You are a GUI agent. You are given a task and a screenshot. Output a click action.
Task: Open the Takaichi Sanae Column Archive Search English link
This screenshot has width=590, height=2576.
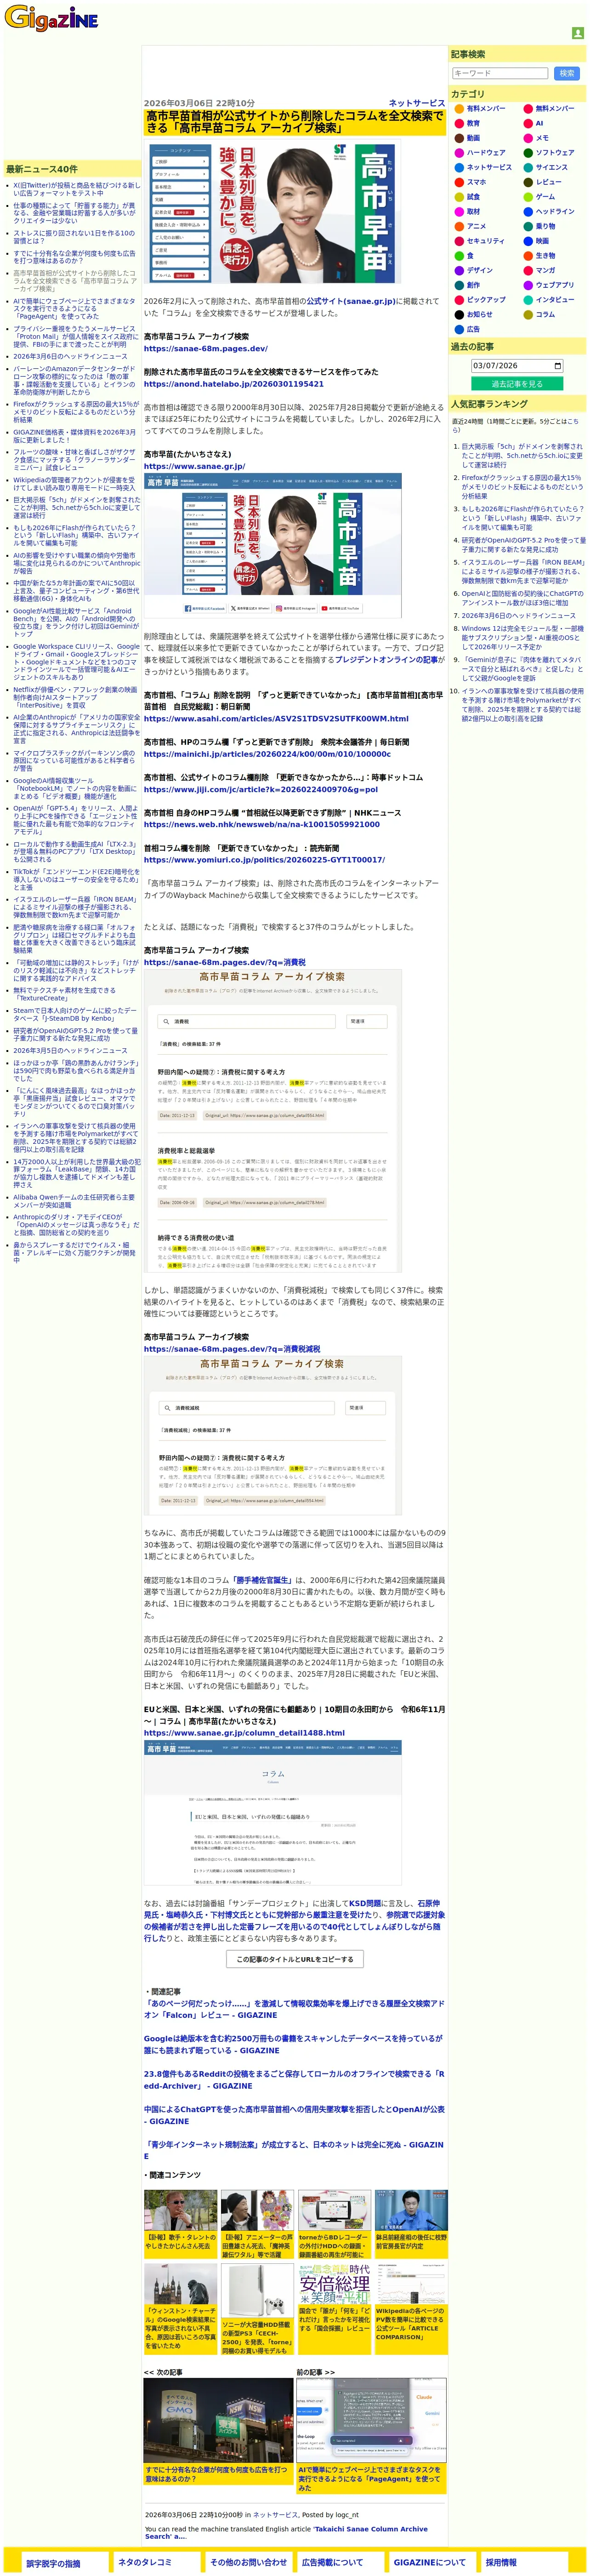click(x=285, y=2532)
